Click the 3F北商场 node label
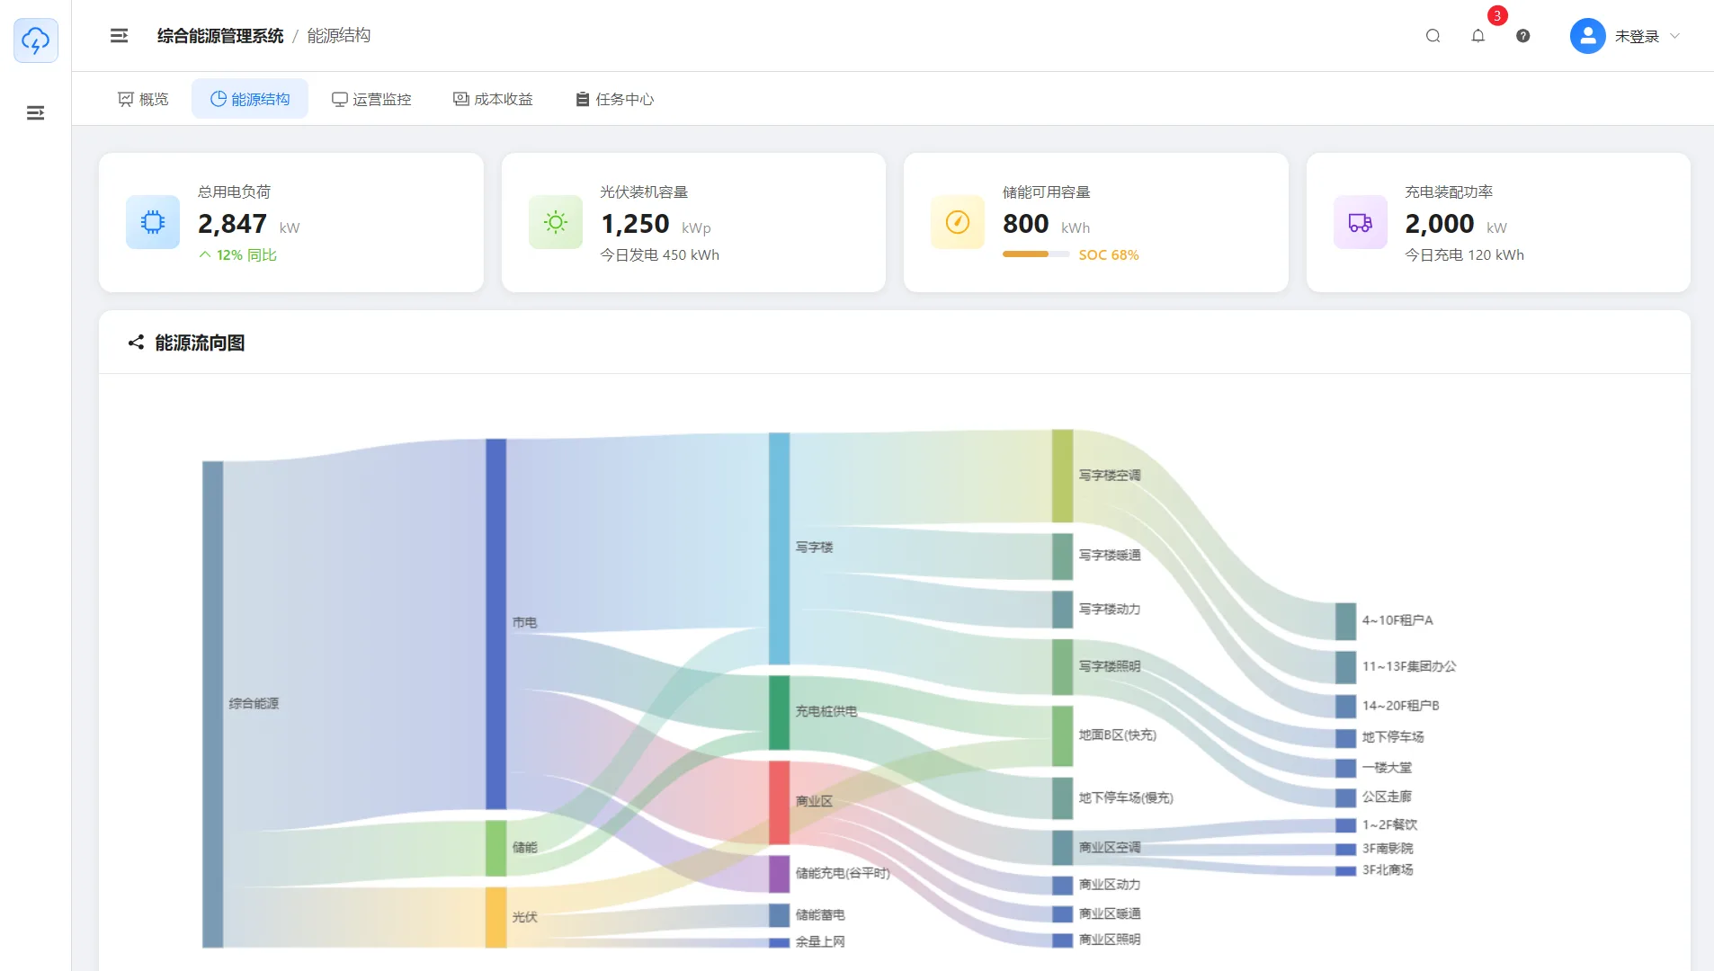The image size is (1714, 971). (x=1388, y=869)
